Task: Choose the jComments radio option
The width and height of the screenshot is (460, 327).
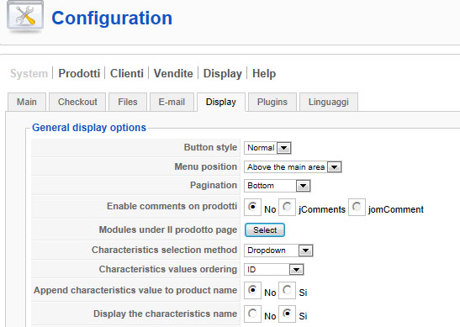Action: point(287,207)
